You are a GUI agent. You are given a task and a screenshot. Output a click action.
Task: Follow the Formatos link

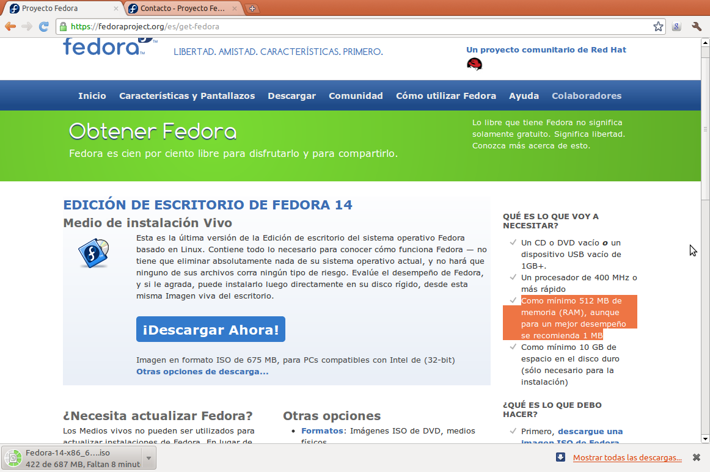coord(322,431)
